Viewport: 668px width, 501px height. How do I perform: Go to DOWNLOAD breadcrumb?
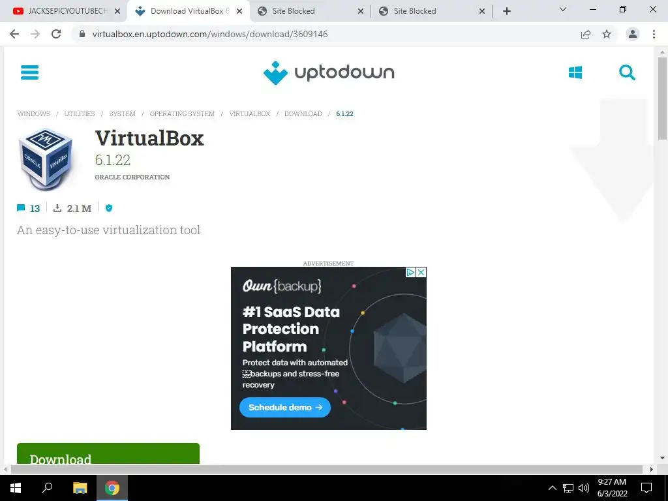click(303, 114)
